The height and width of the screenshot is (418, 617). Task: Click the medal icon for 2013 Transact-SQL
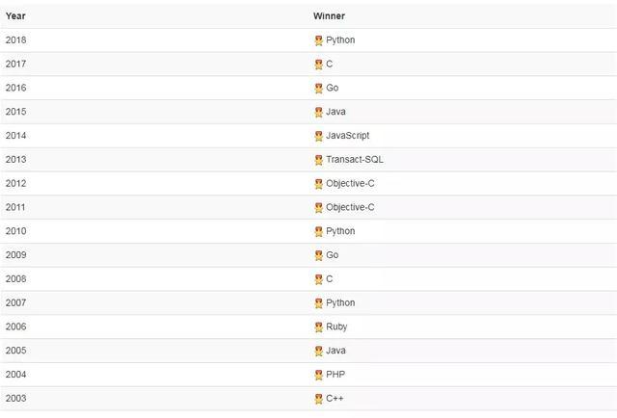(319, 160)
